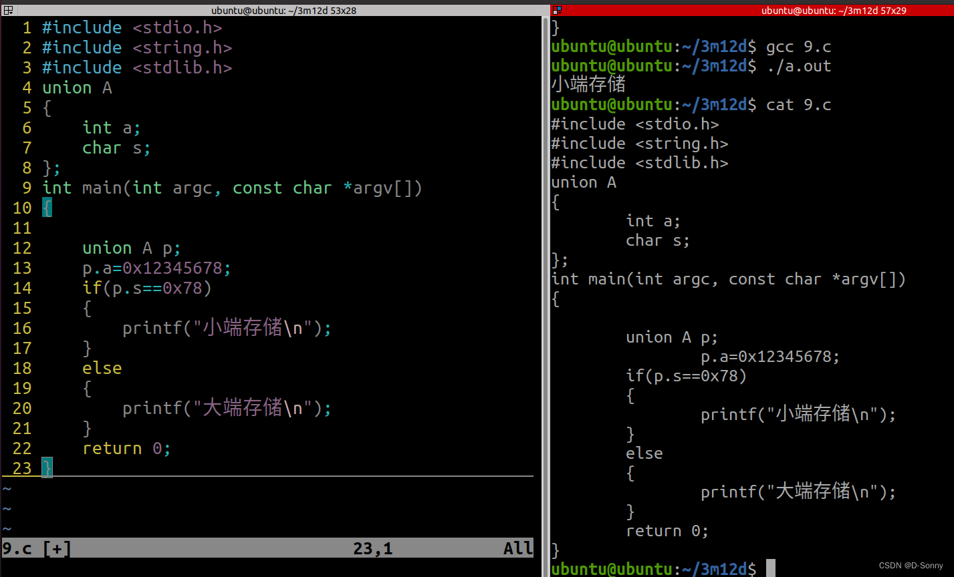This screenshot has height=577, width=954.
Task: Click 'return 0;' on vim line 22
Action: (x=126, y=449)
